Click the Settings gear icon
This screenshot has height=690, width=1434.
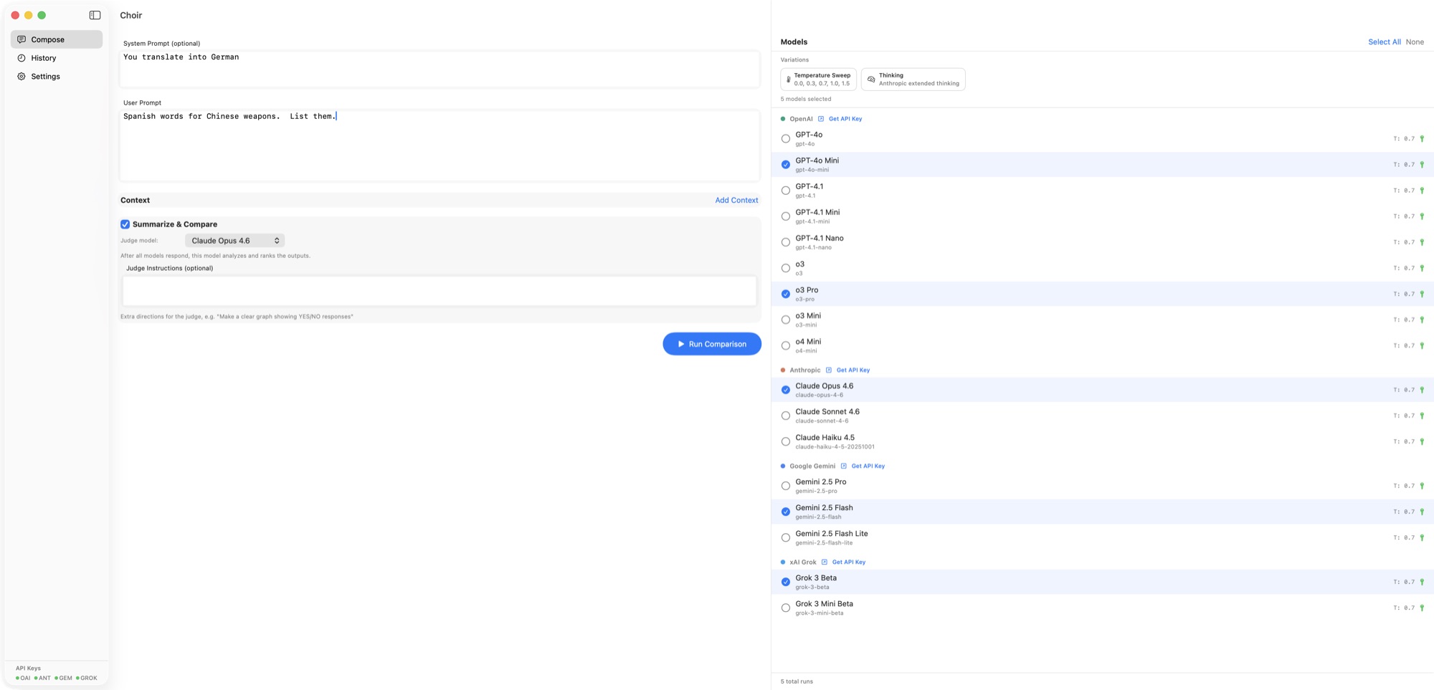22,77
